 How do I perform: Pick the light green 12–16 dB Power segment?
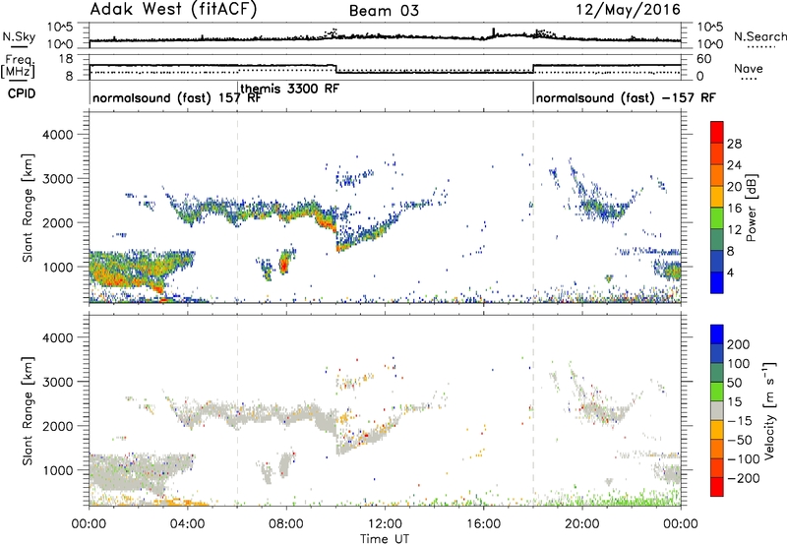tap(717, 217)
